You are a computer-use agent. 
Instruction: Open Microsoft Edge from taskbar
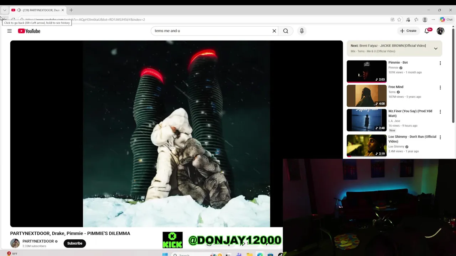tap(260, 255)
